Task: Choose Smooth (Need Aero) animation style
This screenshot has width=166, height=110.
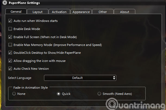Action: 99,94
